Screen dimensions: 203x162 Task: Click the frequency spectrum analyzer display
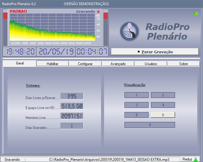click(52, 27)
